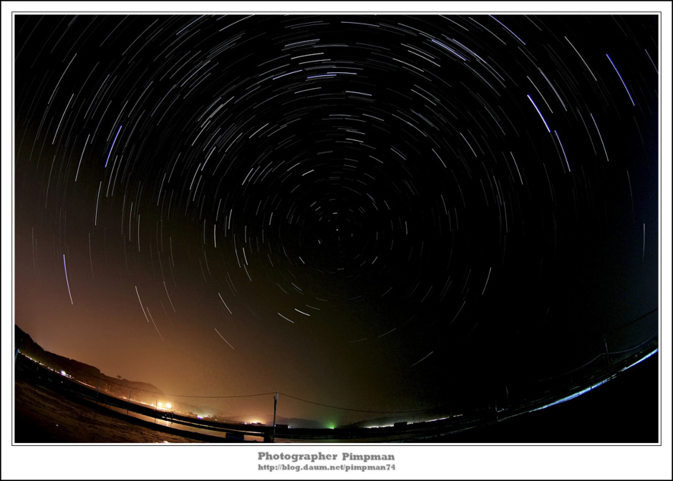The image size is (673, 481).
Task: Click the blog.daum.net/pimpman74 URL text
Action: (x=326, y=467)
